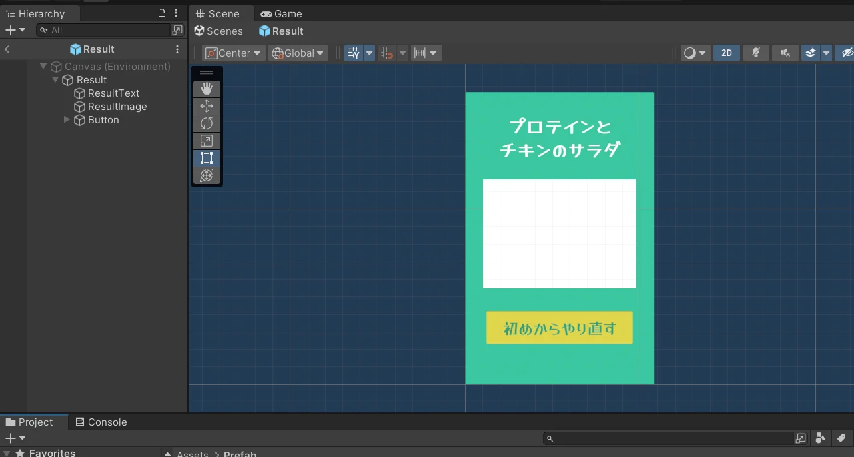Click the Assets breadcrumb in Project
Viewport: 854px width, 457px height.
(x=193, y=454)
